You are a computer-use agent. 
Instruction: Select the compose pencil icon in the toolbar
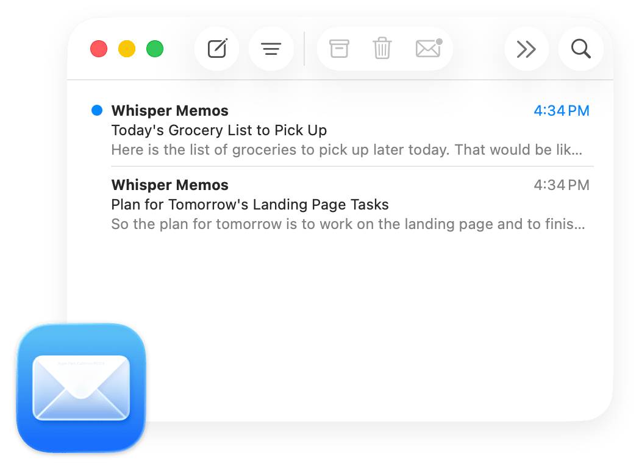(216, 49)
